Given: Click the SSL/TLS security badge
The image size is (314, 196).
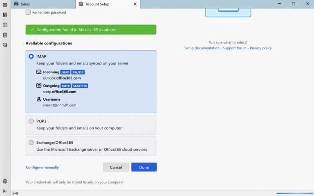Looking at the screenshot, I should pyautogui.click(x=78, y=72).
